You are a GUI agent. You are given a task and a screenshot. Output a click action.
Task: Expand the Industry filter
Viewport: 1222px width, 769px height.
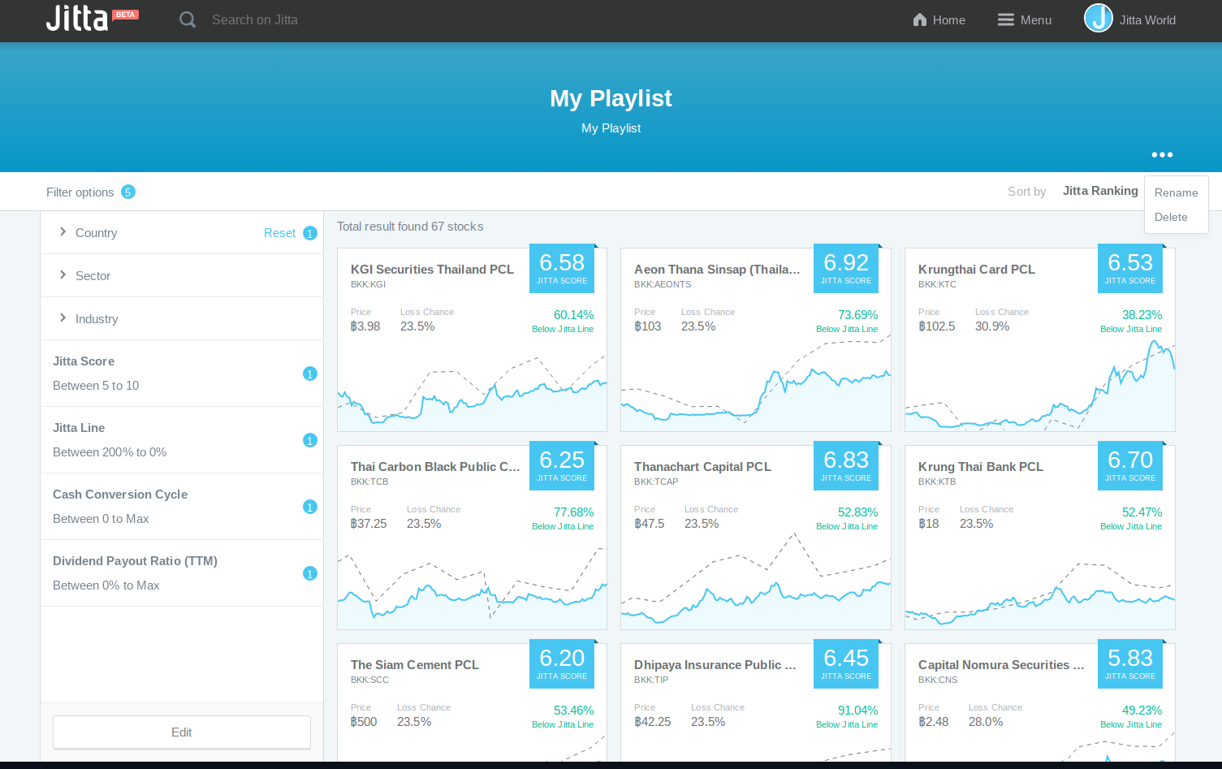182,319
